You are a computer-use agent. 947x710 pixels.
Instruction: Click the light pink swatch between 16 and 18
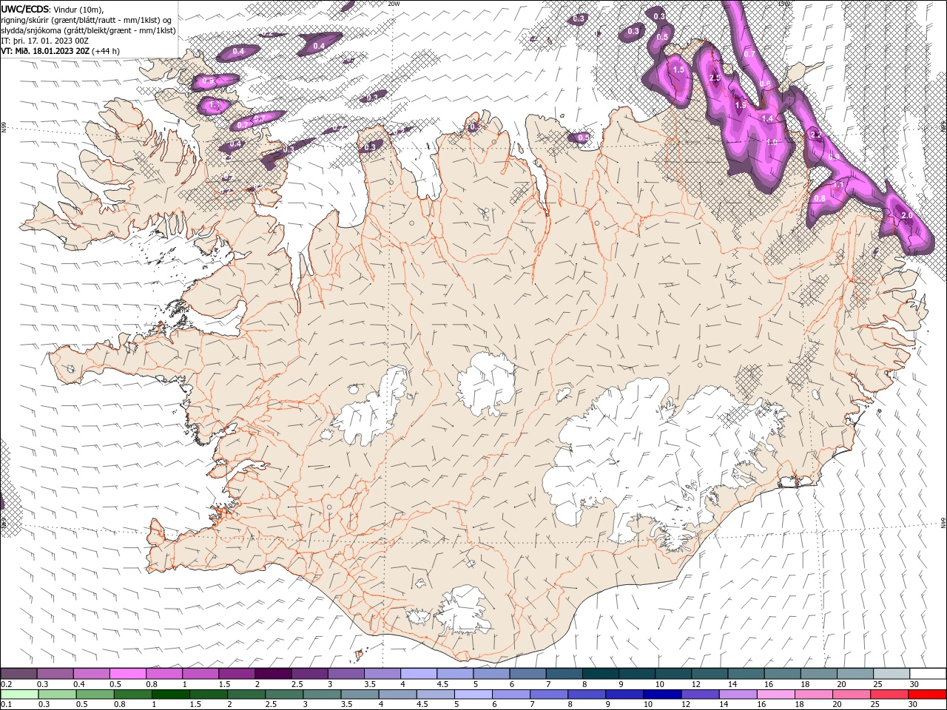(777, 694)
